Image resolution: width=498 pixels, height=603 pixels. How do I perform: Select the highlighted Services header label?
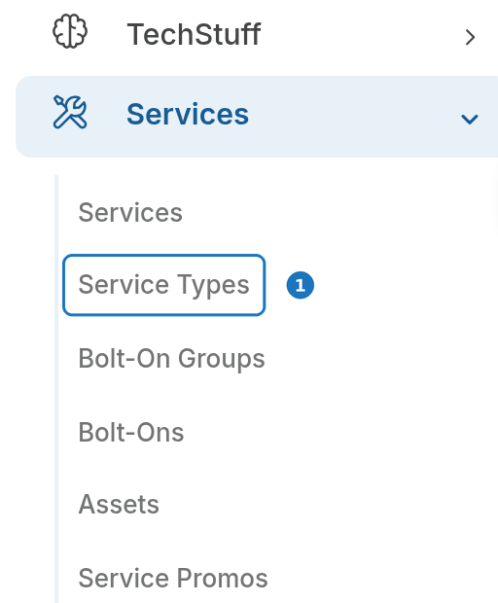[x=188, y=114]
